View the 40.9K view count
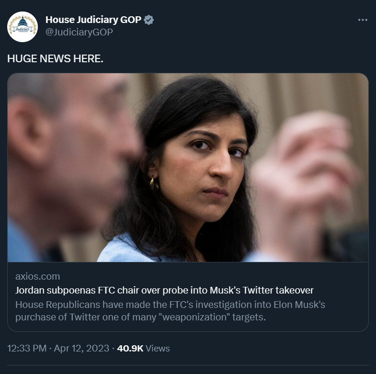The image size is (376, 374). tap(130, 348)
